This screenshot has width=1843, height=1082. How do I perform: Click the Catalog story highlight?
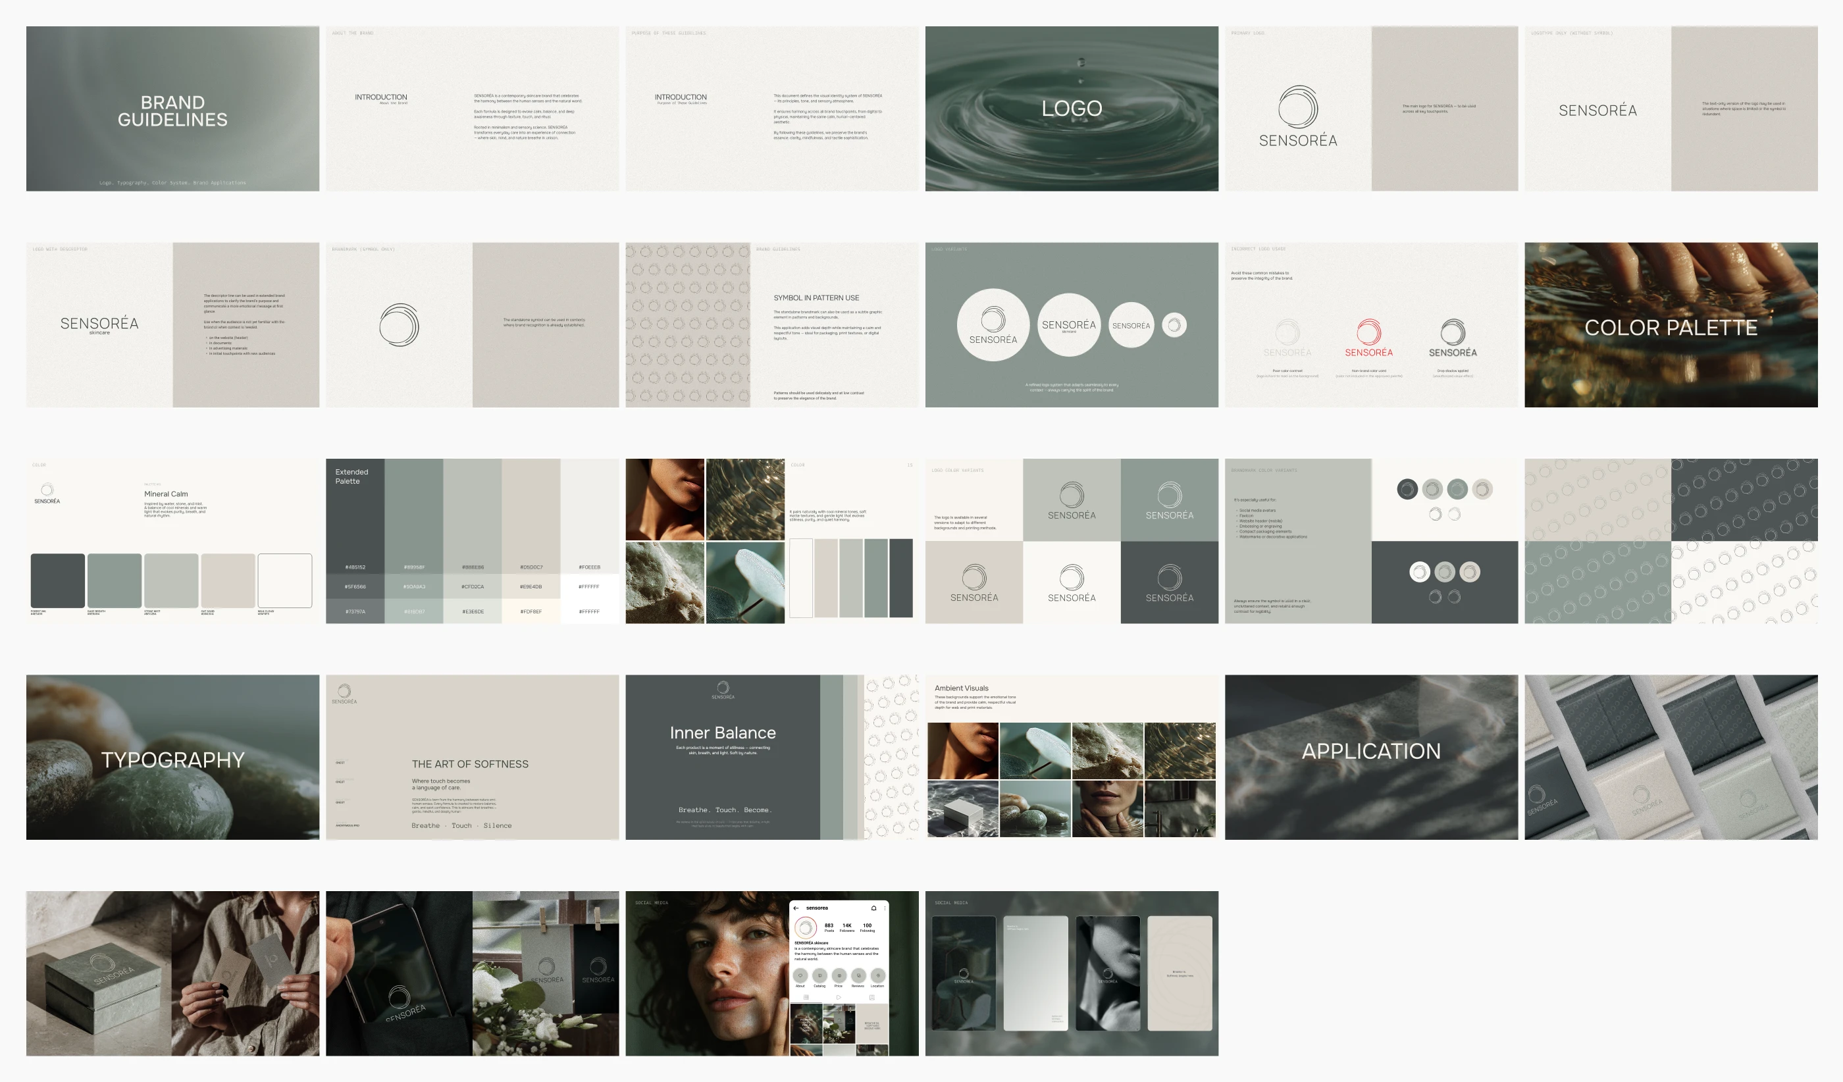[820, 975]
